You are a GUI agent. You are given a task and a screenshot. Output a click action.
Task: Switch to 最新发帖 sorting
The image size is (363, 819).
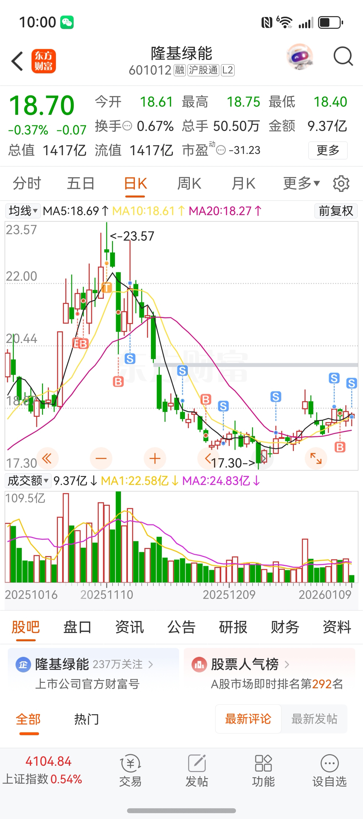[x=314, y=719]
